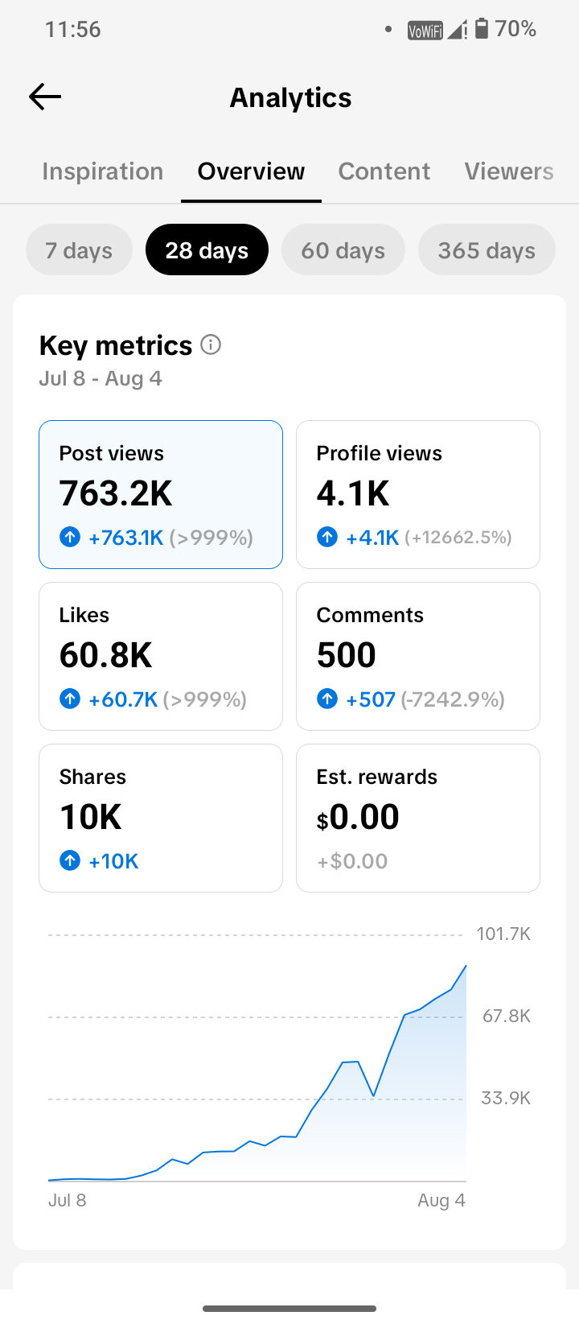Tap the battery icon in status bar
This screenshot has width=579, height=1328.
tap(482, 29)
